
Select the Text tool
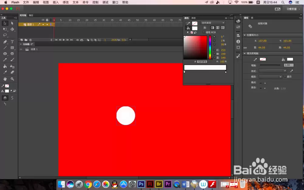pyautogui.click(x=12, y=42)
